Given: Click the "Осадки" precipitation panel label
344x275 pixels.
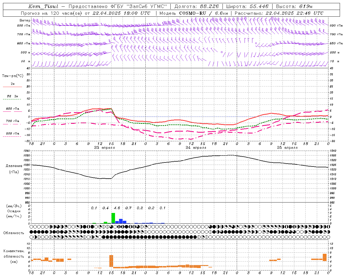Looking at the screenshot, I should click(x=14, y=211).
